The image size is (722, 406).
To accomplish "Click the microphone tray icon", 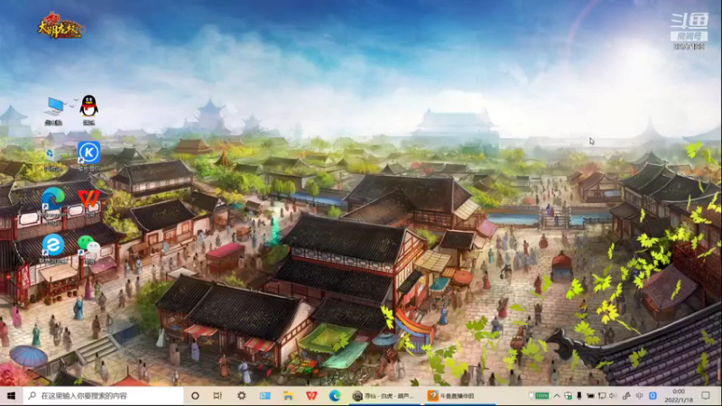I will point(579,395).
